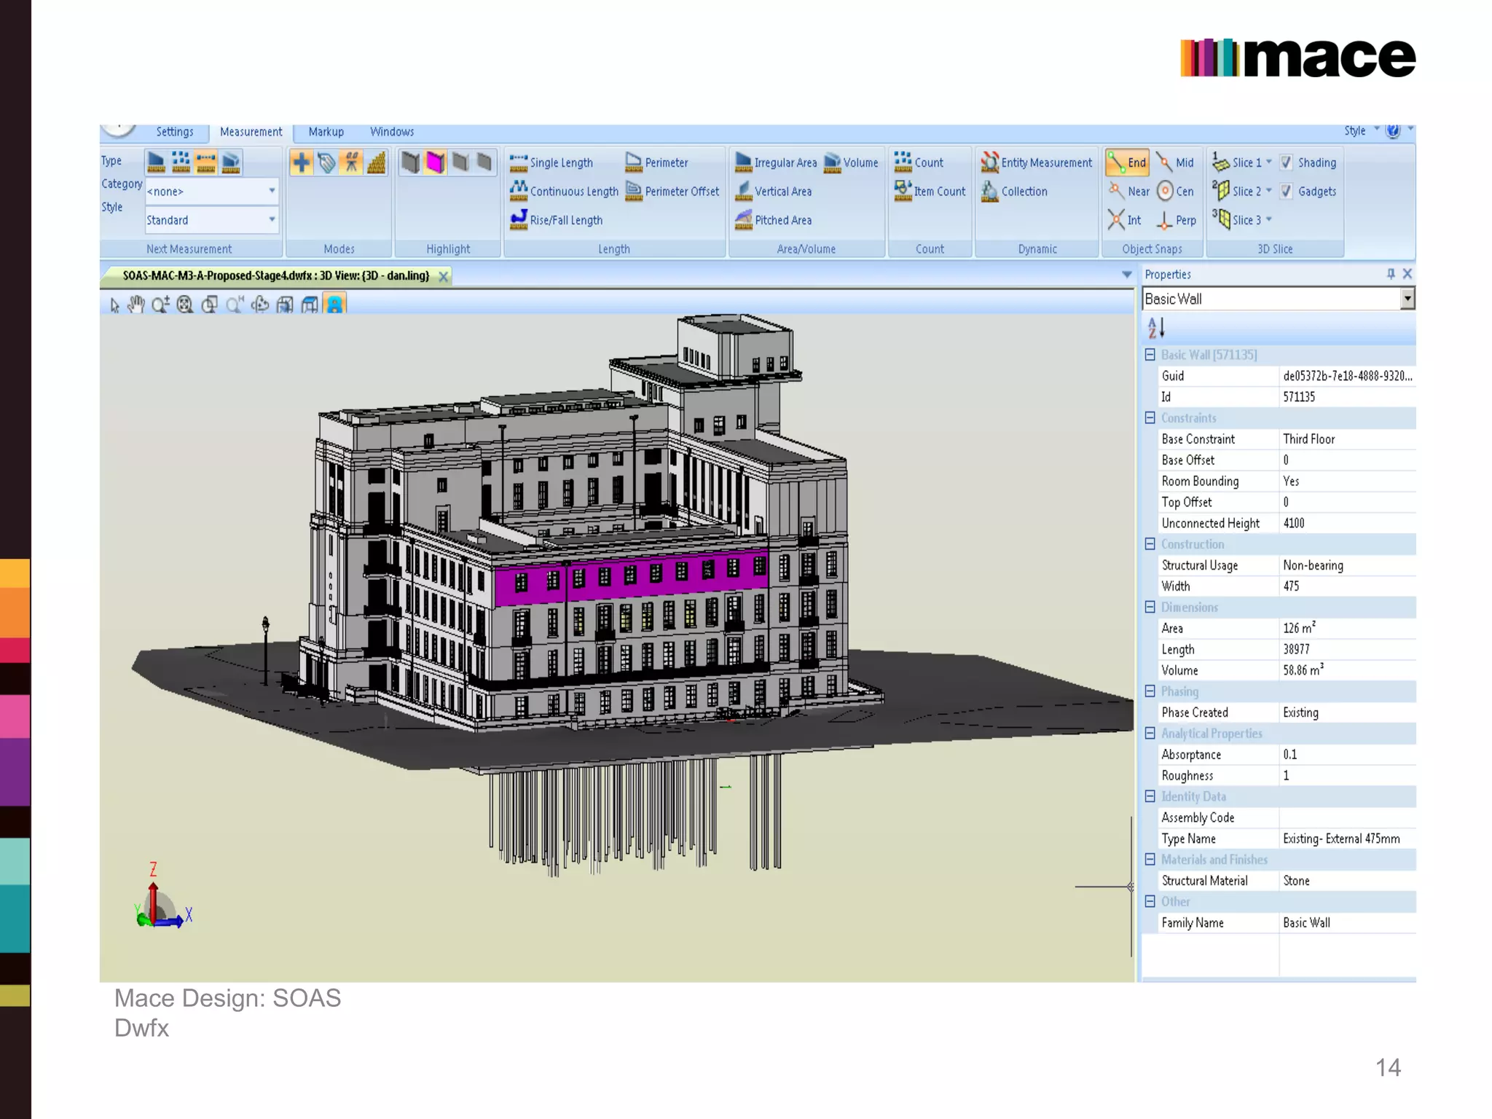This screenshot has height=1119, width=1492.
Task: Select the volume measurement type icon
Action: point(231,162)
